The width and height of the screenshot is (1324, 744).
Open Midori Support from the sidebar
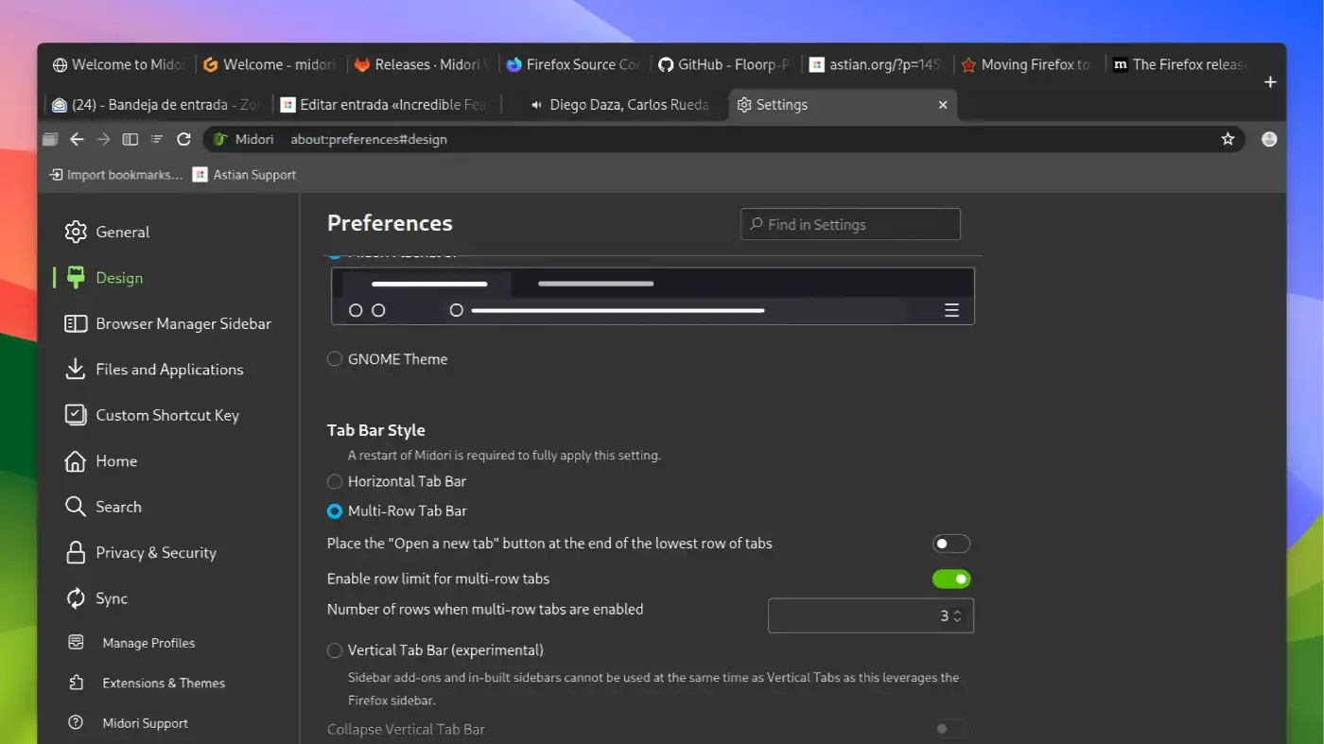pos(145,722)
